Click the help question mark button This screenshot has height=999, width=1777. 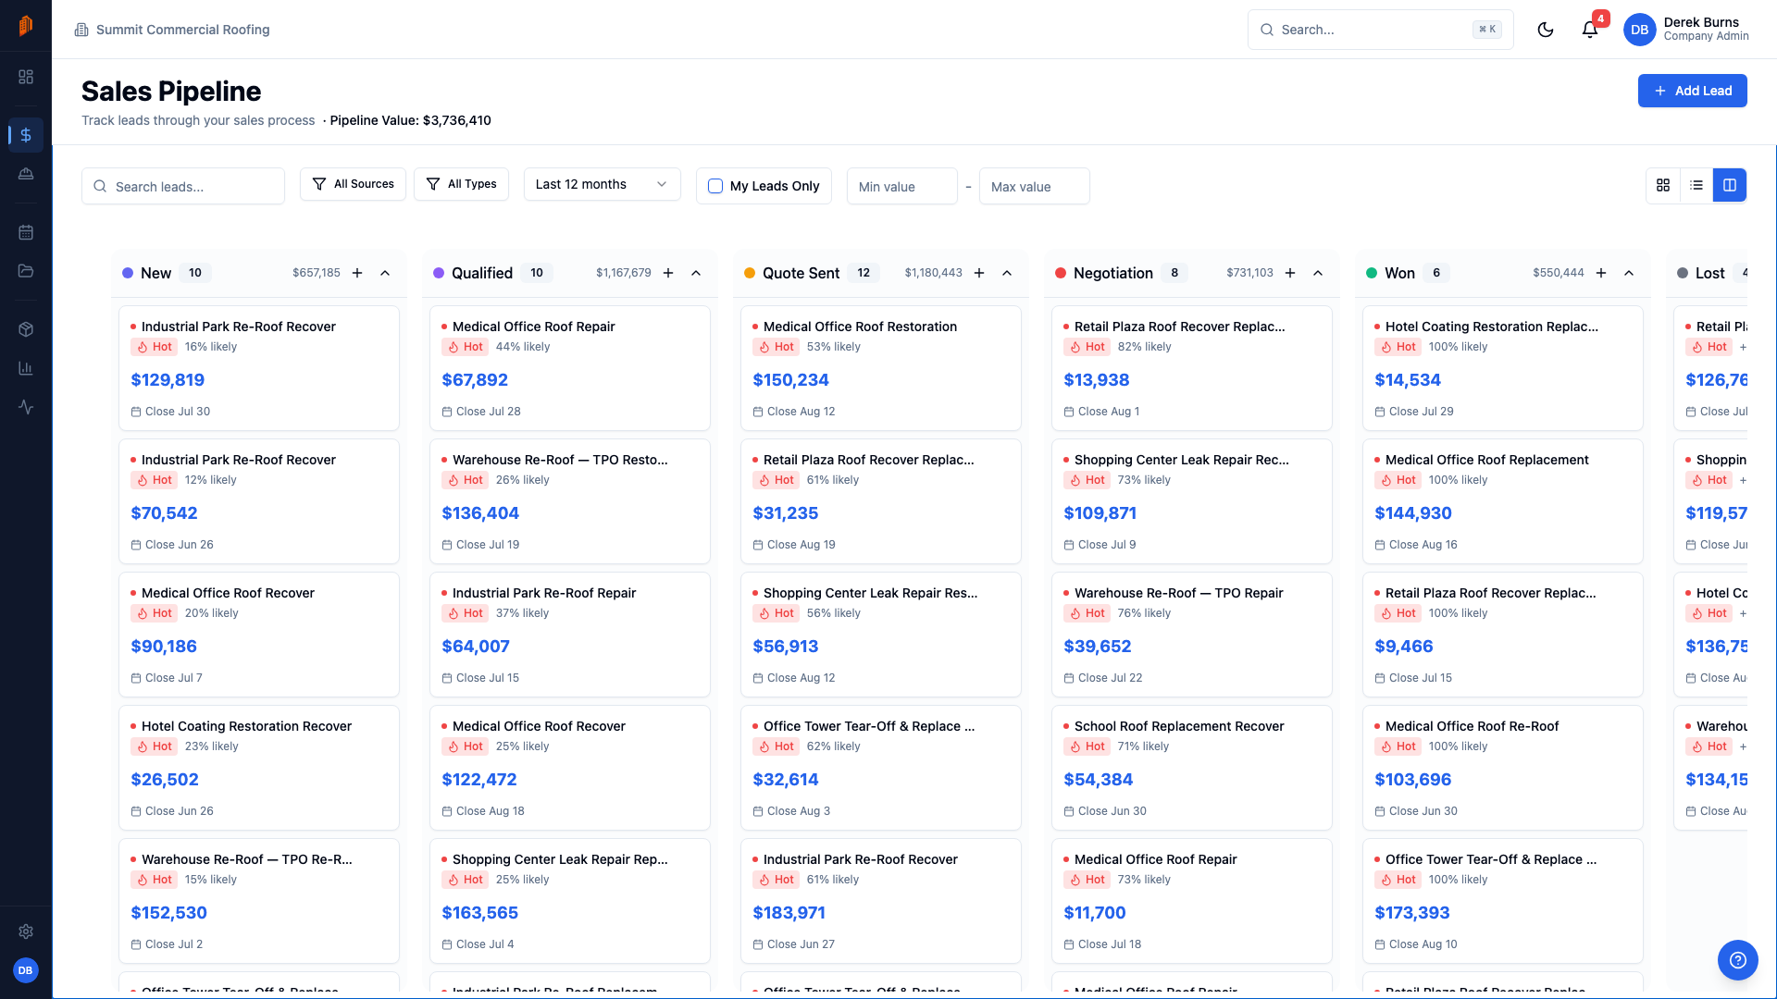pos(1737,960)
